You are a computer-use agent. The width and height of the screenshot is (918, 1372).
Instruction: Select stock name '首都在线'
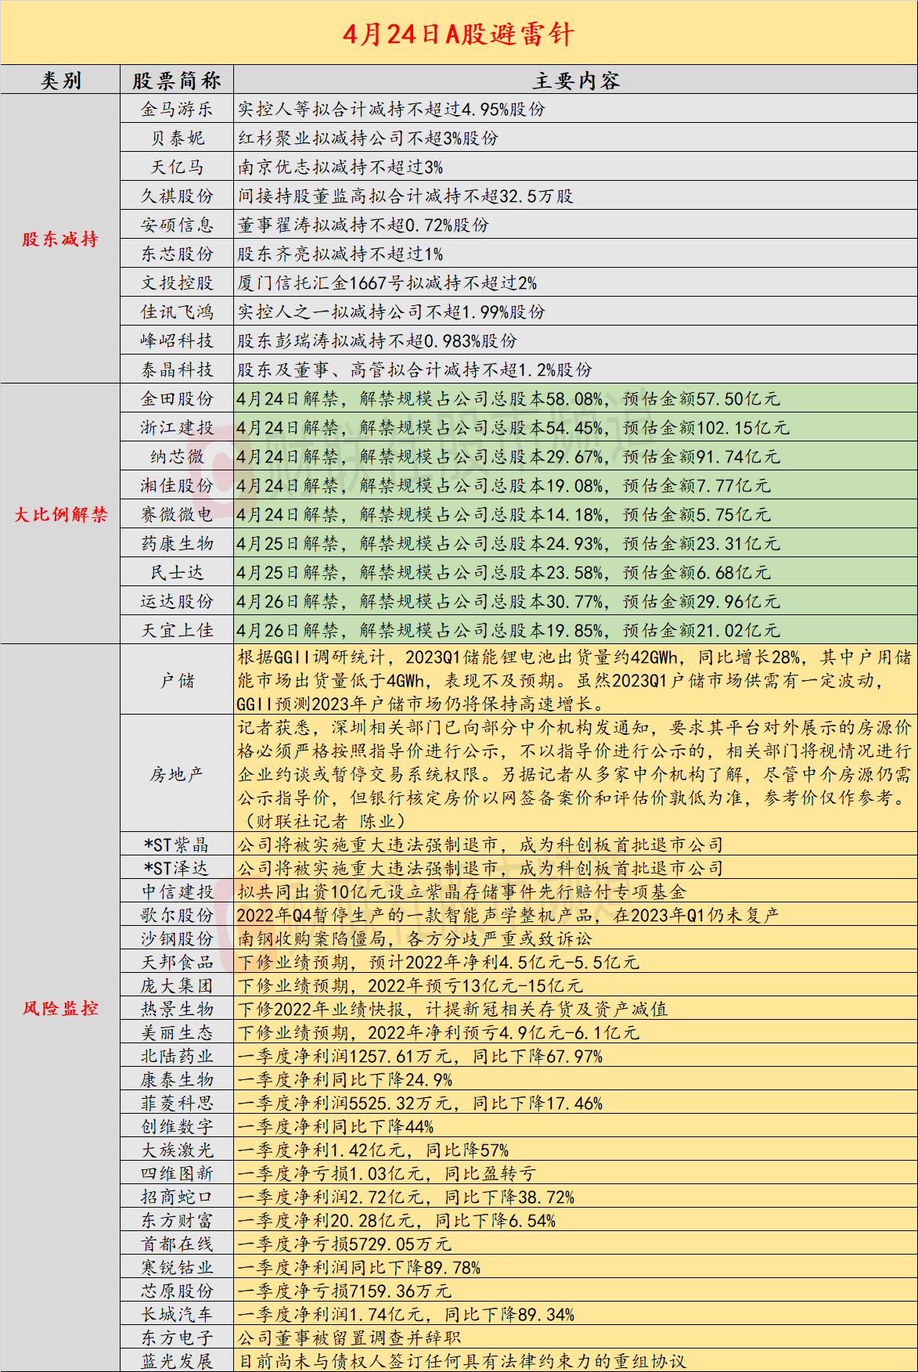177,1244
